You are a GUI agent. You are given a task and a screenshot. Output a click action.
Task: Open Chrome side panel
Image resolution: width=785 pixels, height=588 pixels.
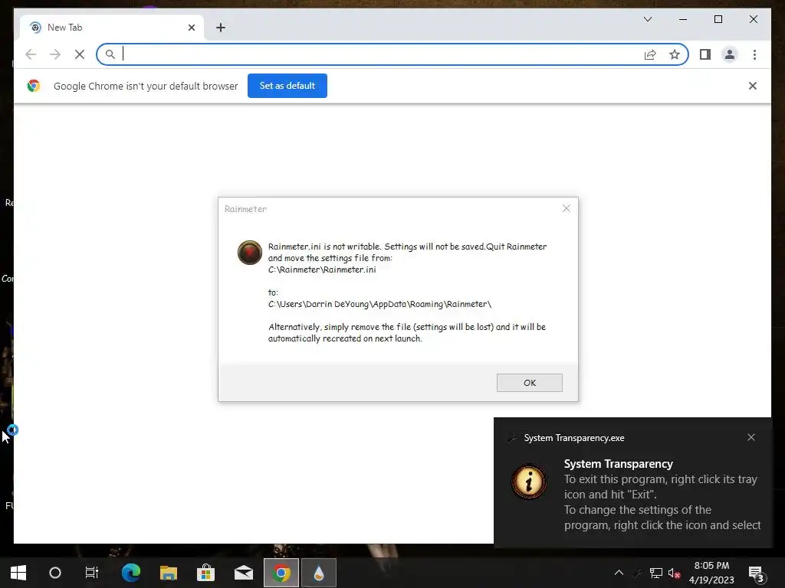(x=705, y=54)
